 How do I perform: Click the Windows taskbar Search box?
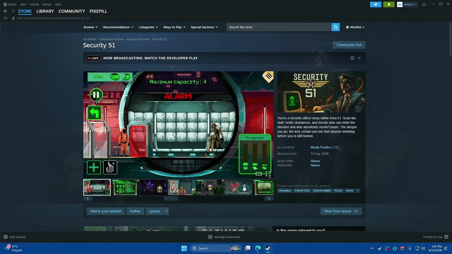216,248
